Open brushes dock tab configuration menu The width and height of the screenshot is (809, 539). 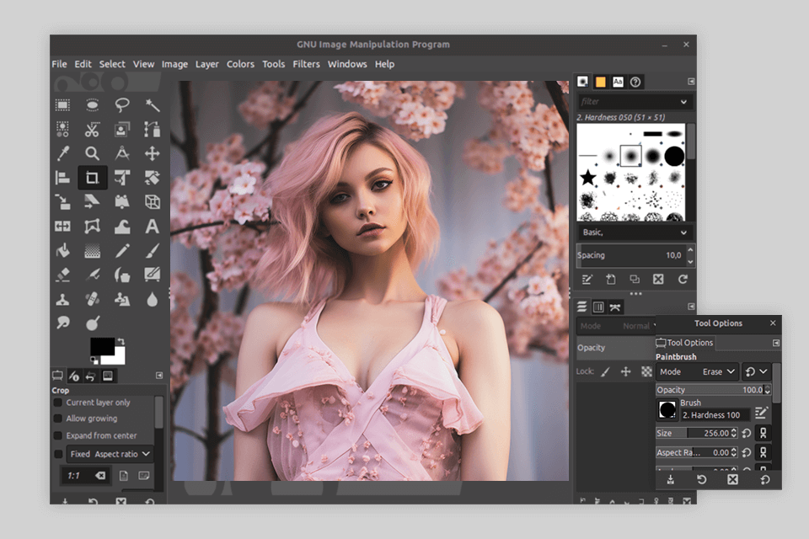pos(691,82)
